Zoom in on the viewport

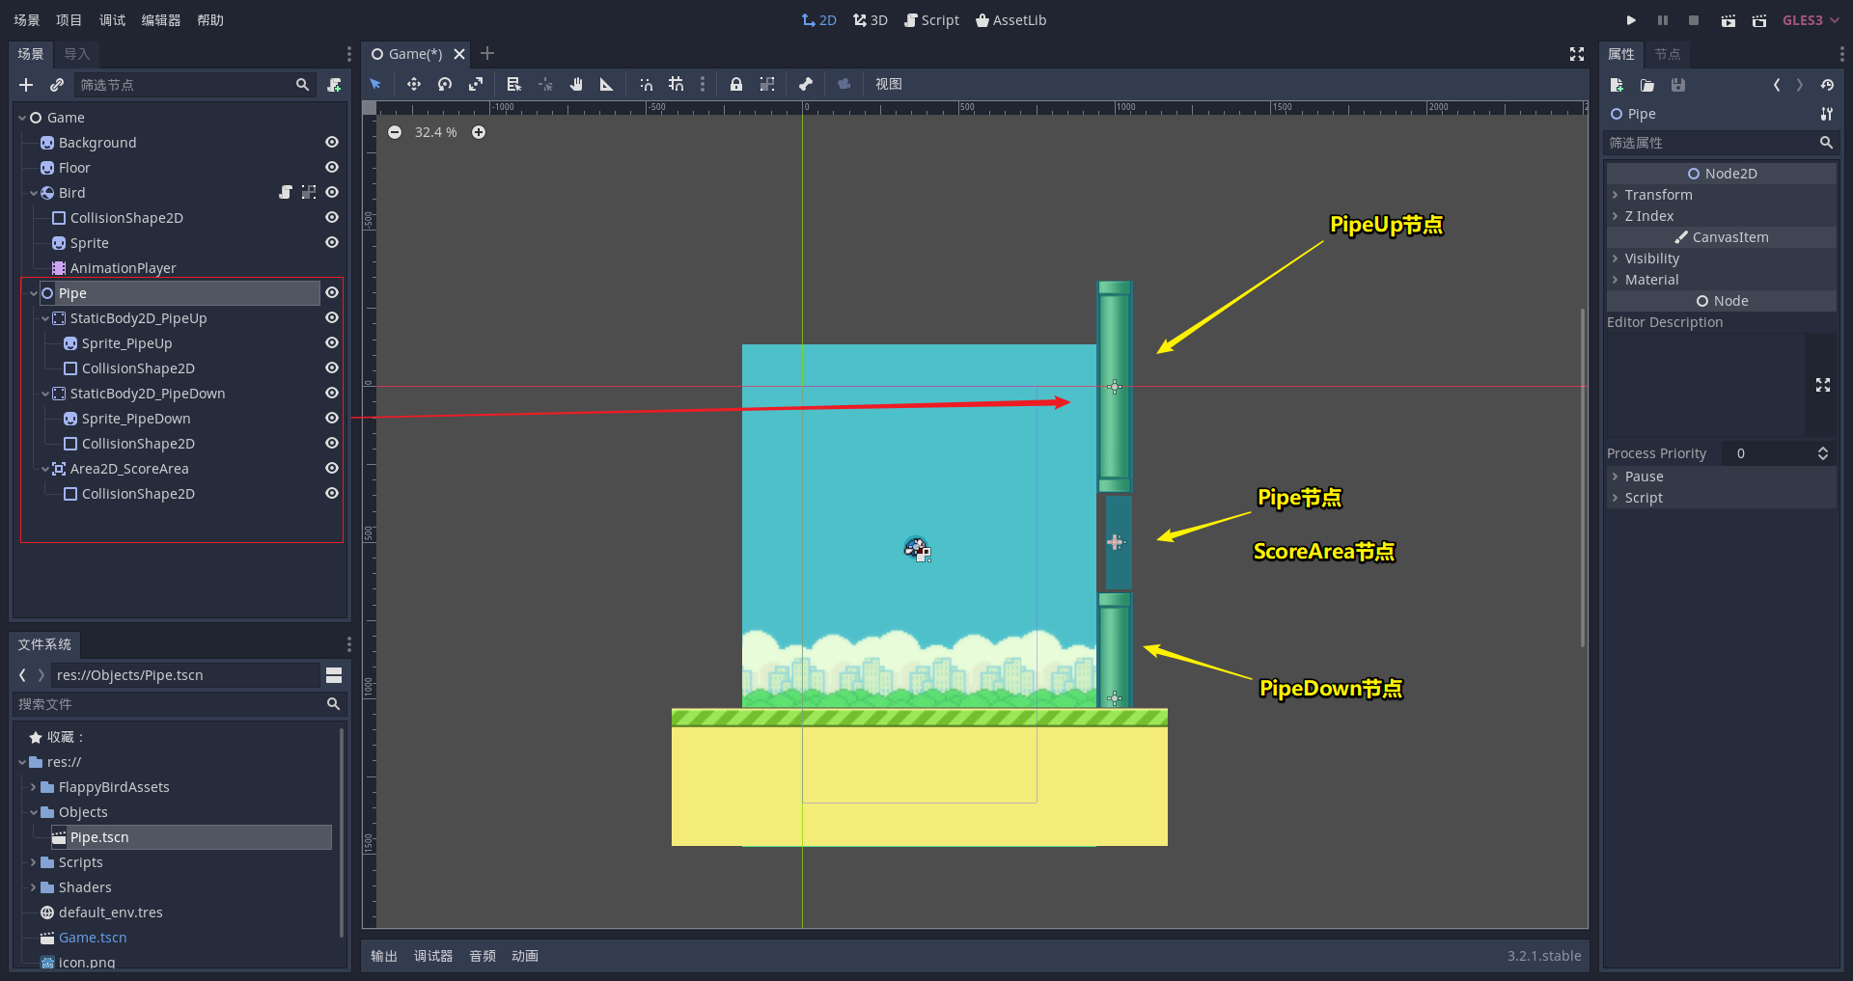pyautogui.click(x=479, y=132)
